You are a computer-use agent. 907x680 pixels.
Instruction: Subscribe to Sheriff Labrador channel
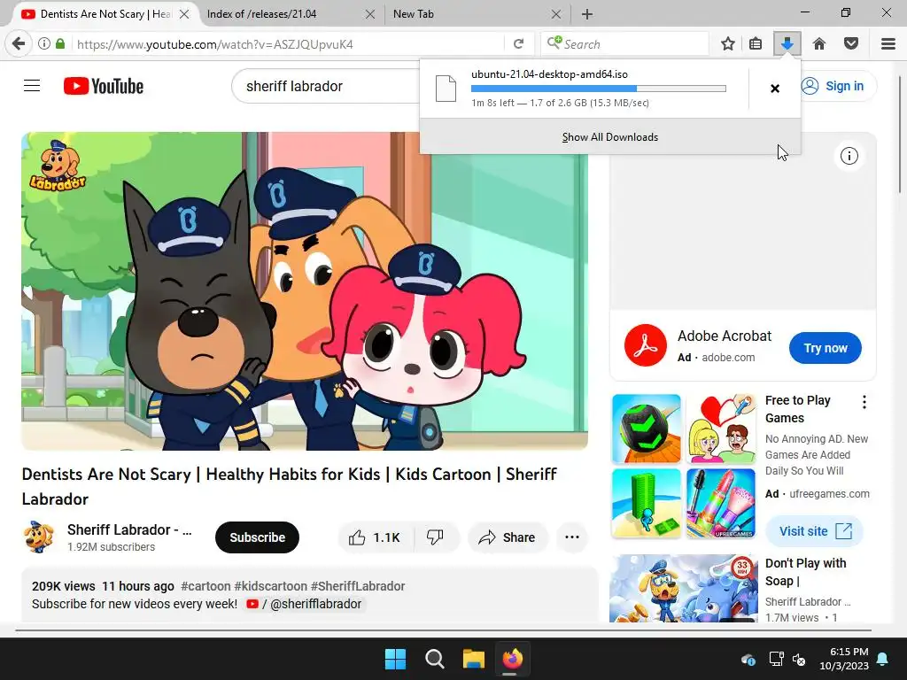coord(257,537)
